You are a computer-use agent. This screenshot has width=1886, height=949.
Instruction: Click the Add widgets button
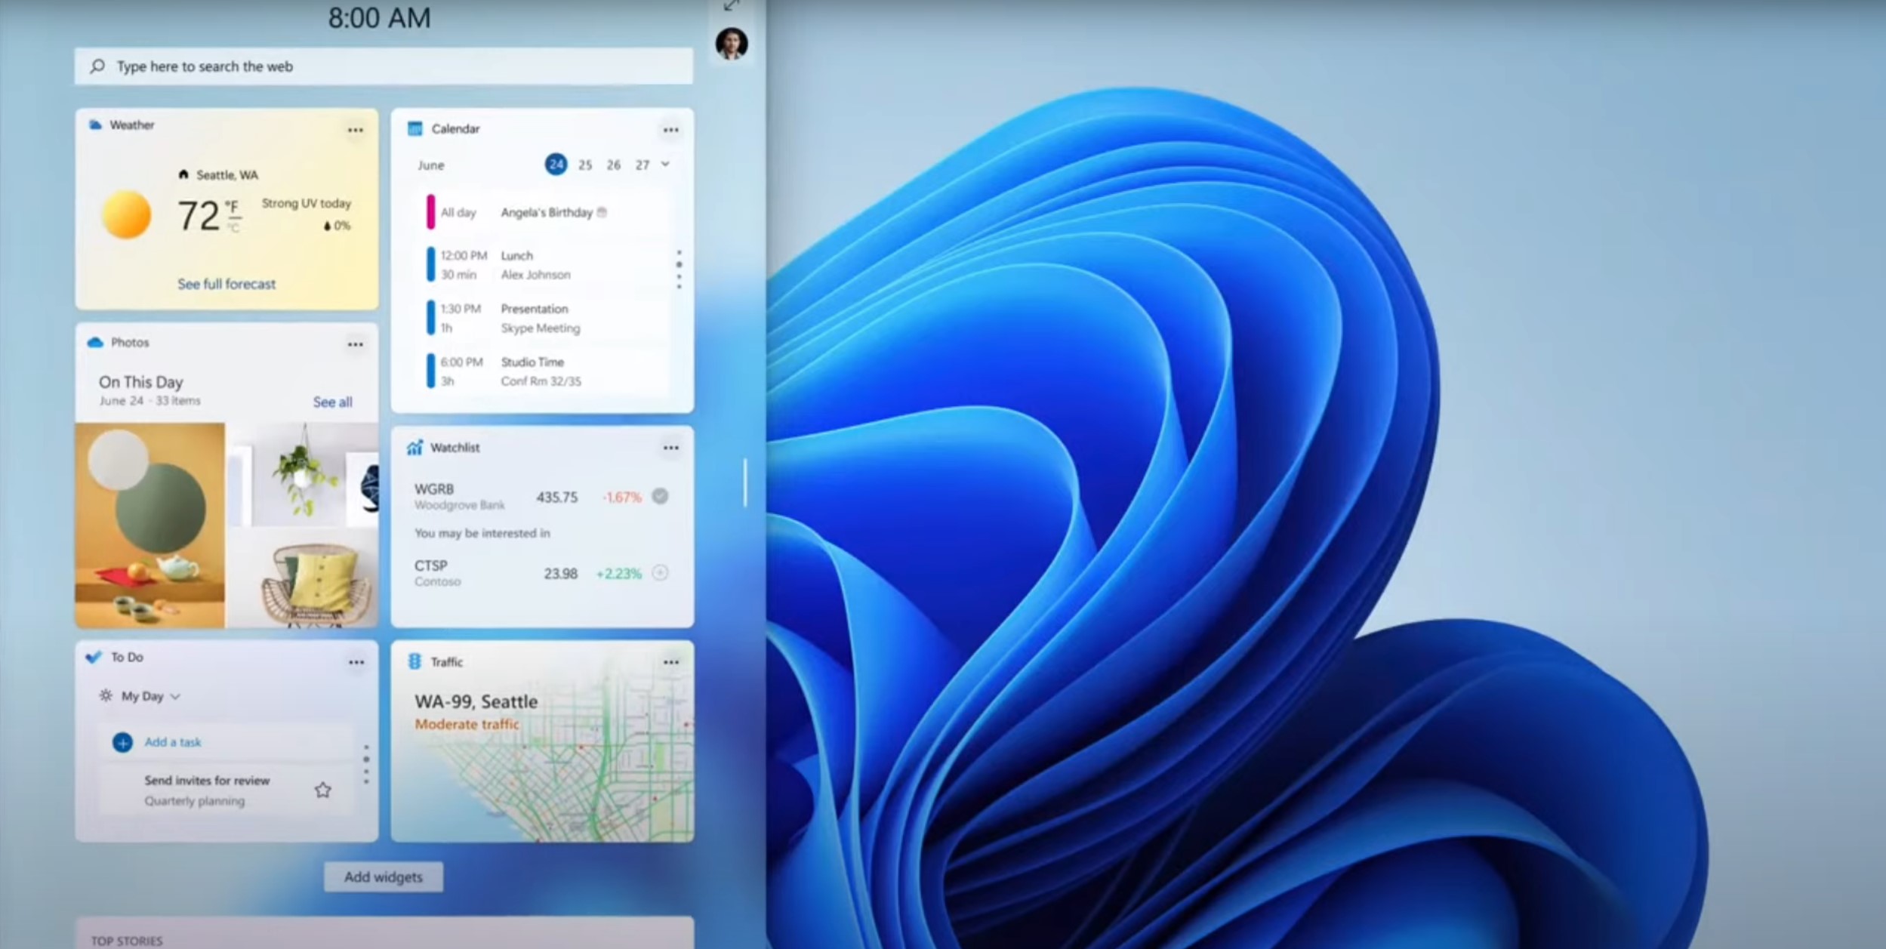coord(384,877)
